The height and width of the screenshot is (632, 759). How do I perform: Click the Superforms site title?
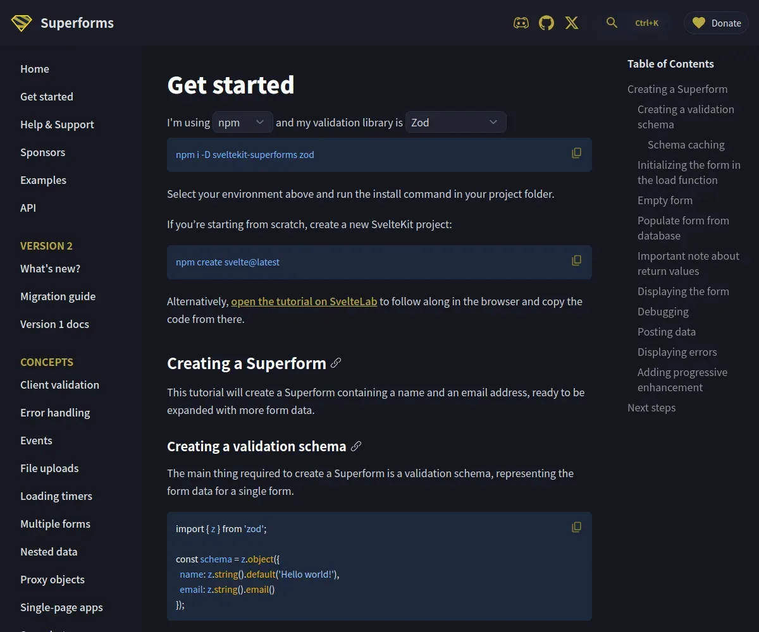(77, 23)
